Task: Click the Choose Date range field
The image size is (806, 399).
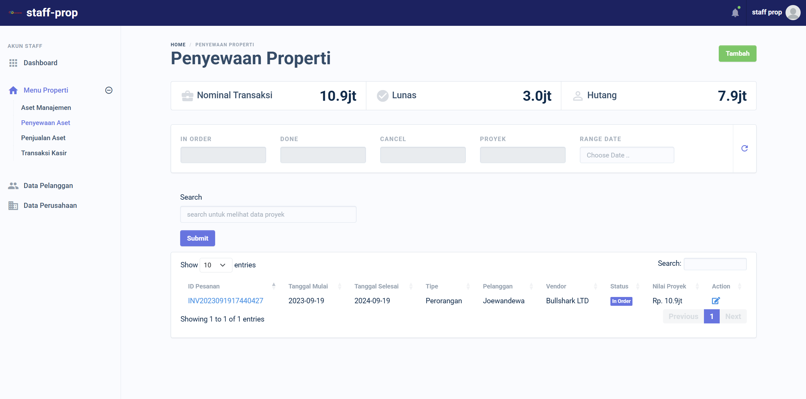Action: 627,155
